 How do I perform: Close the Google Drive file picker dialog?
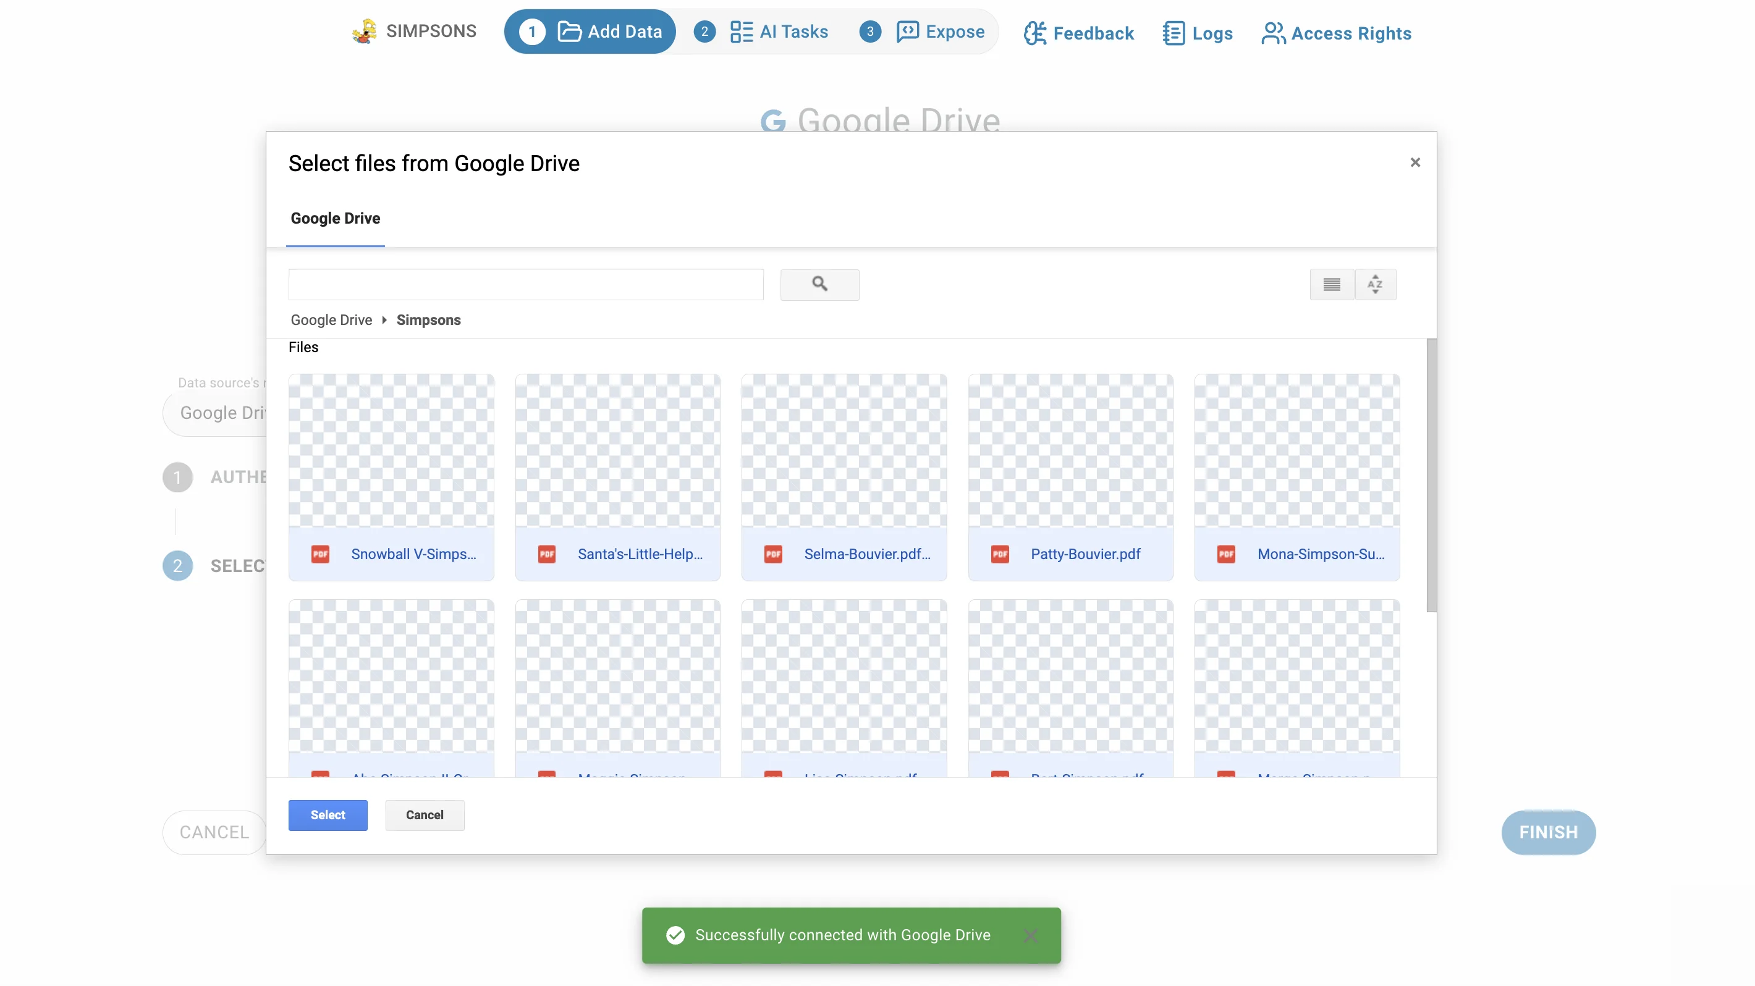[1415, 162]
